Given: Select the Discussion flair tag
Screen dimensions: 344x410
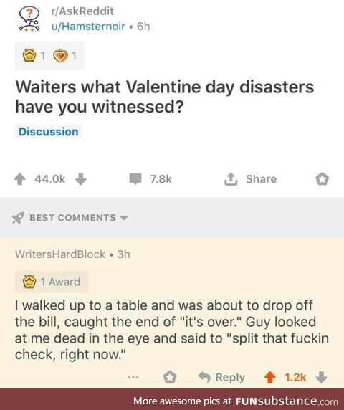Looking at the screenshot, I should pos(48,132).
